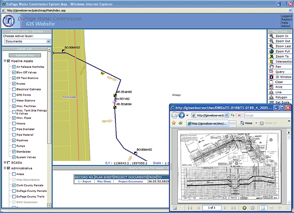Viewport: 294px width, 213px height.
Task: Toggle Air Release Manholes layer checkbox
Action: click(14, 67)
